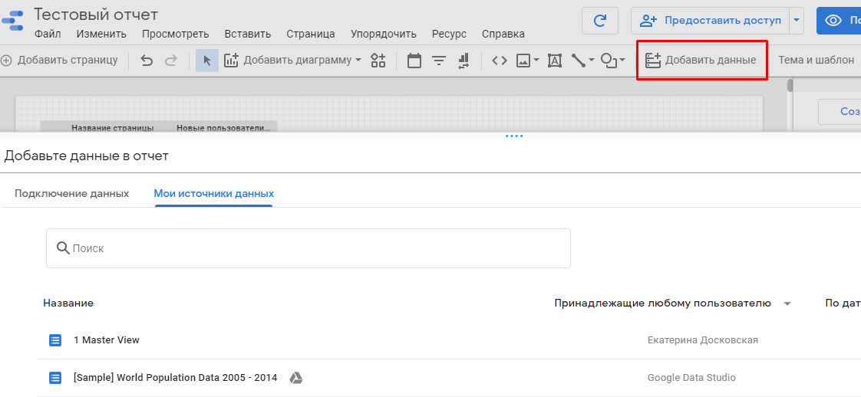Click Добавить диаграмму chart icon
This screenshot has height=397, width=861.
pos(232,61)
